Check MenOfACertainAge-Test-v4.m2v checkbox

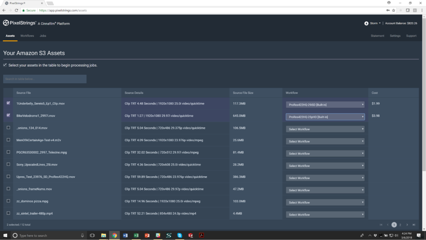coord(8,140)
